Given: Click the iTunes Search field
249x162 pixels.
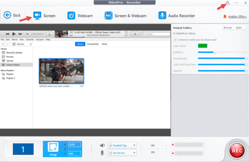Looking at the screenshot, I should point(156,34).
